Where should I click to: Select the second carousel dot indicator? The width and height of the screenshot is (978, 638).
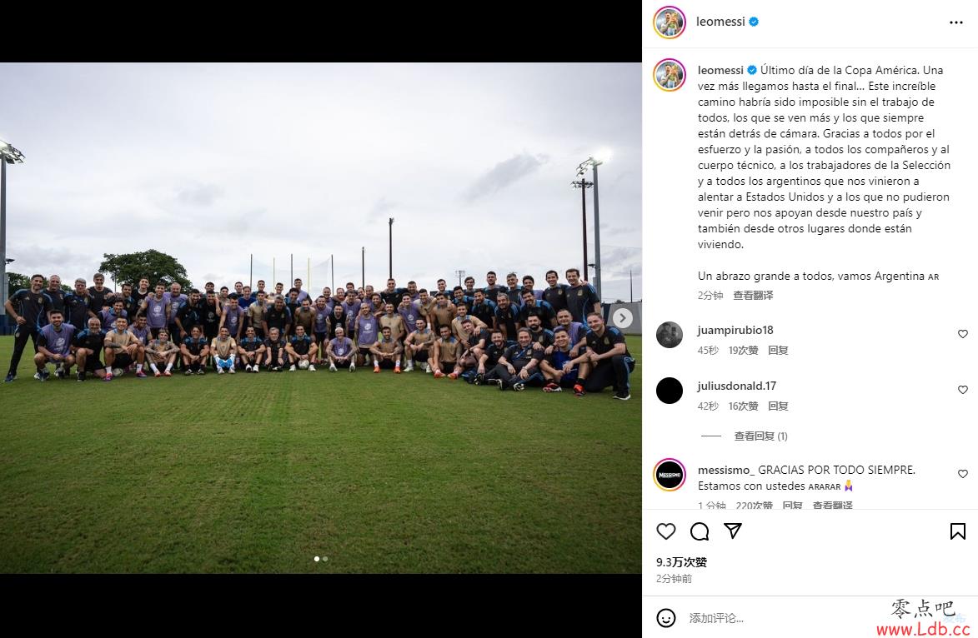point(325,559)
